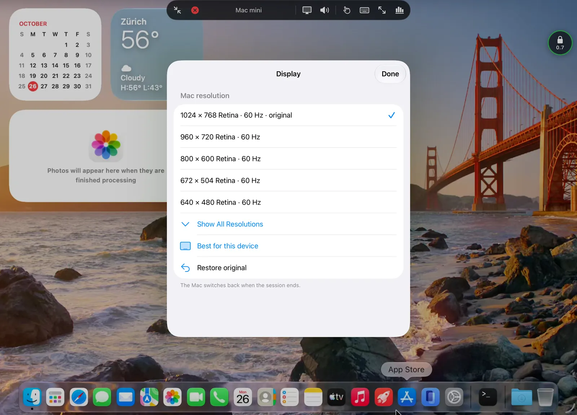Open App Store in the Dock
Viewport: 577px width, 415px height.
coord(407,397)
